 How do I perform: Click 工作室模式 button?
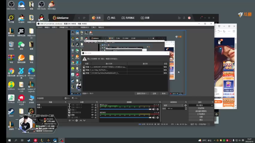point(201,114)
